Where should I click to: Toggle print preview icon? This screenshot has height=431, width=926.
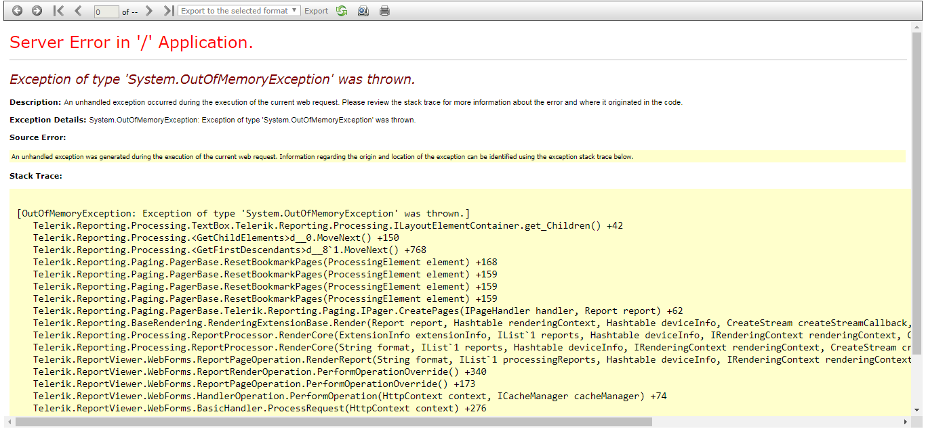pyautogui.click(x=363, y=11)
